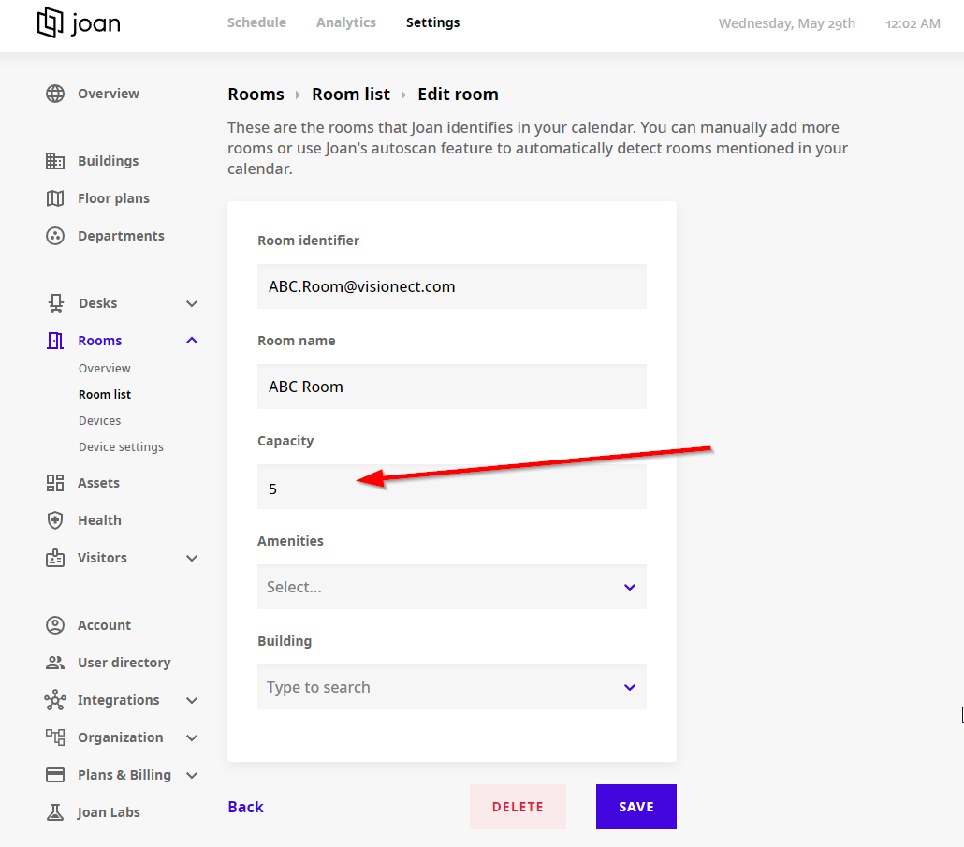Select Room list in the sidebar
964x847 pixels.
pyautogui.click(x=105, y=395)
